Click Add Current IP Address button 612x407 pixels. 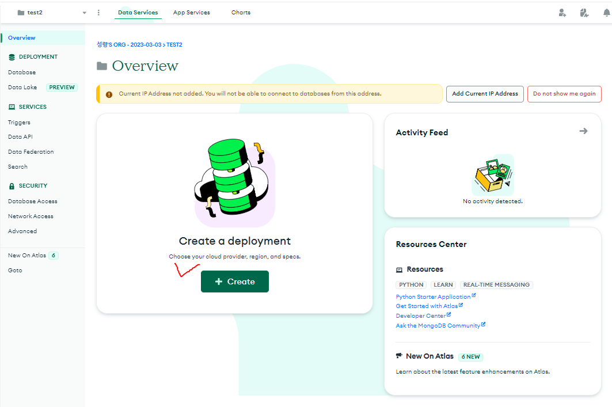(485, 94)
